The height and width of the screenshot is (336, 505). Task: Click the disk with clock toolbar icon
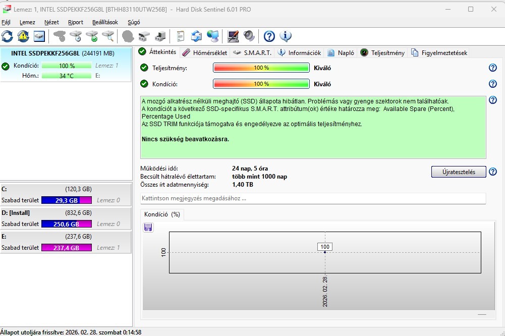pos(76,36)
